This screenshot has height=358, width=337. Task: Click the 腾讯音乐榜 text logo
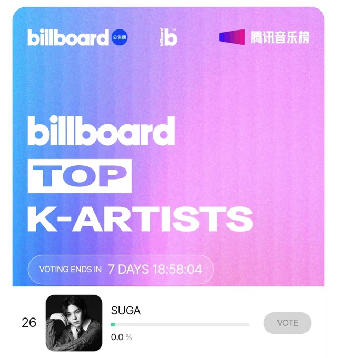[280, 37]
